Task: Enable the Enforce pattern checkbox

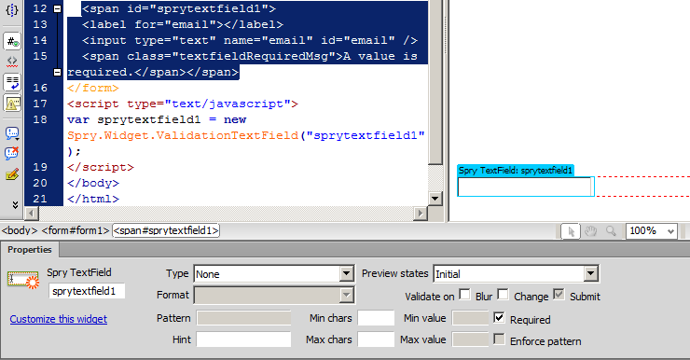Action: point(499,339)
